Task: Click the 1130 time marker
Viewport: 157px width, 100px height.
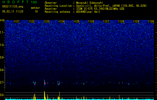Action: tap(151, 21)
